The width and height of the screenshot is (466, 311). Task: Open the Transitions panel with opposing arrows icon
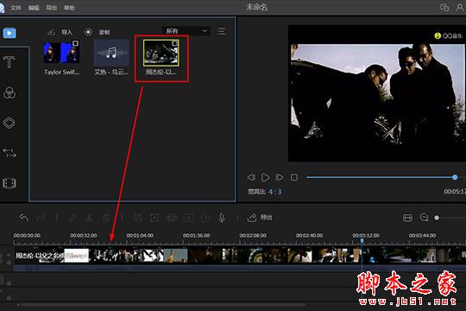point(9,153)
